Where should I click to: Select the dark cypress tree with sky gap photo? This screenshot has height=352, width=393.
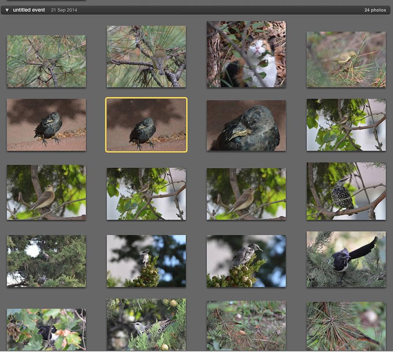pyautogui.click(x=46, y=261)
